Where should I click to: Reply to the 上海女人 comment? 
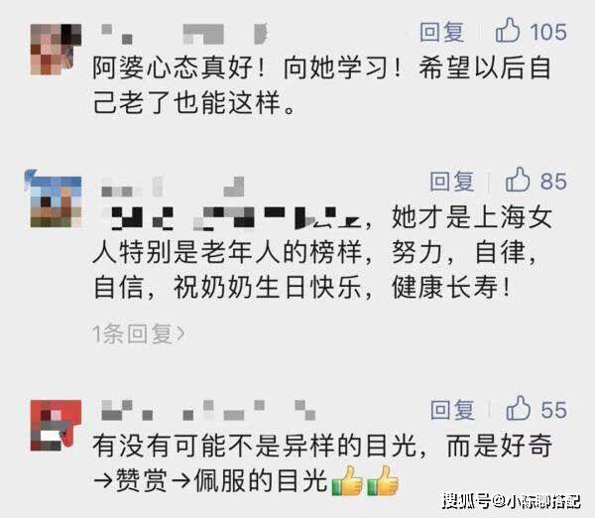click(x=452, y=182)
